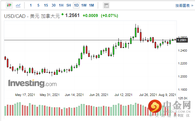This screenshot has width=195, height=121.
Task: Click the 125.0K volume axis label
Action: coord(183,98)
